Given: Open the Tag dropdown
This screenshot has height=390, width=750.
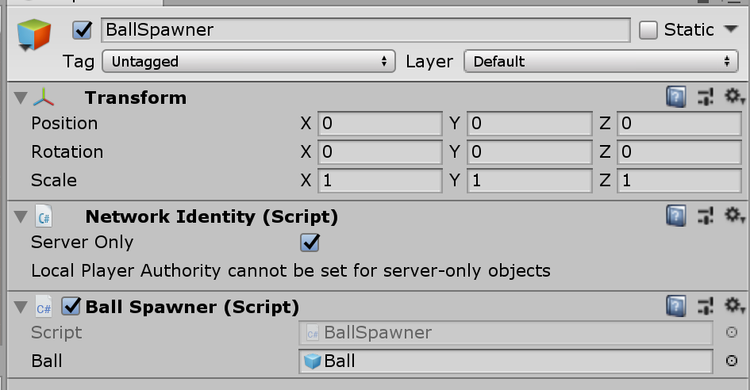Looking at the screenshot, I should (249, 61).
